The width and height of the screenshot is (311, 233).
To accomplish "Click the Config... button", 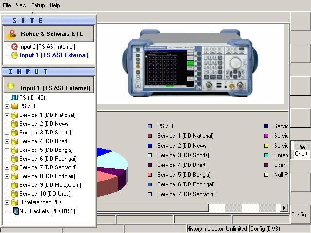I will (x=300, y=215).
